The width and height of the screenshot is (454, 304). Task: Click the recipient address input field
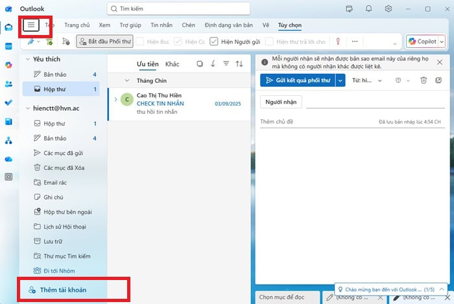point(376,102)
